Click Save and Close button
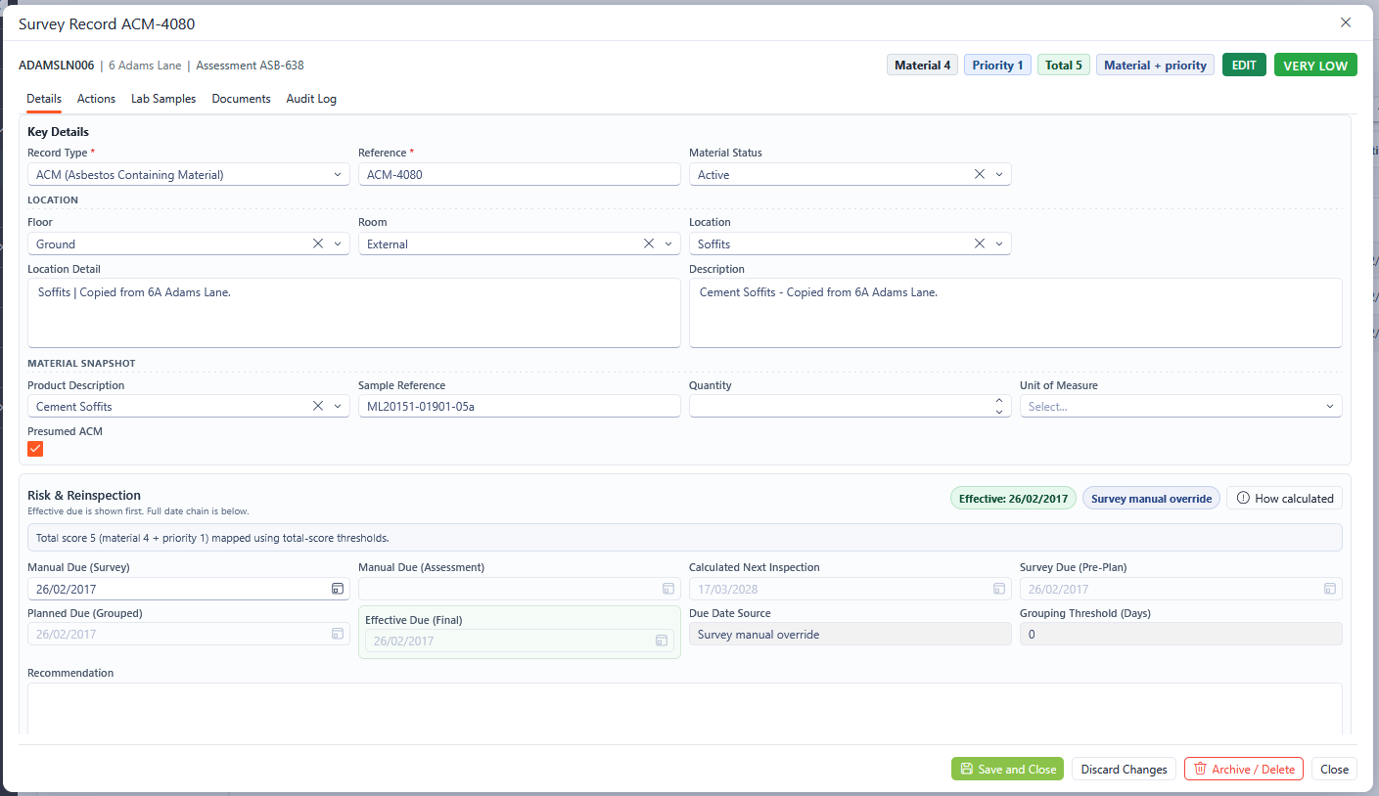The width and height of the screenshot is (1379, 796). pos(1007,769)
